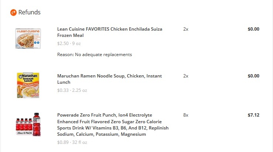Click the $0.33 · 2.25 oz price detail
This screenshot has height=152, width=273.
coord(72,90)
